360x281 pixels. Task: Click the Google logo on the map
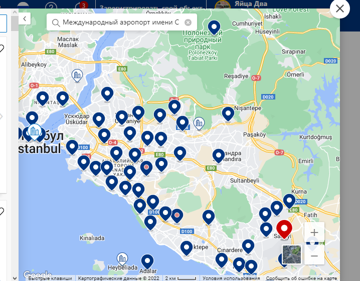click(38, 274)
